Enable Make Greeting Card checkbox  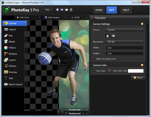(x=94, y=59)
